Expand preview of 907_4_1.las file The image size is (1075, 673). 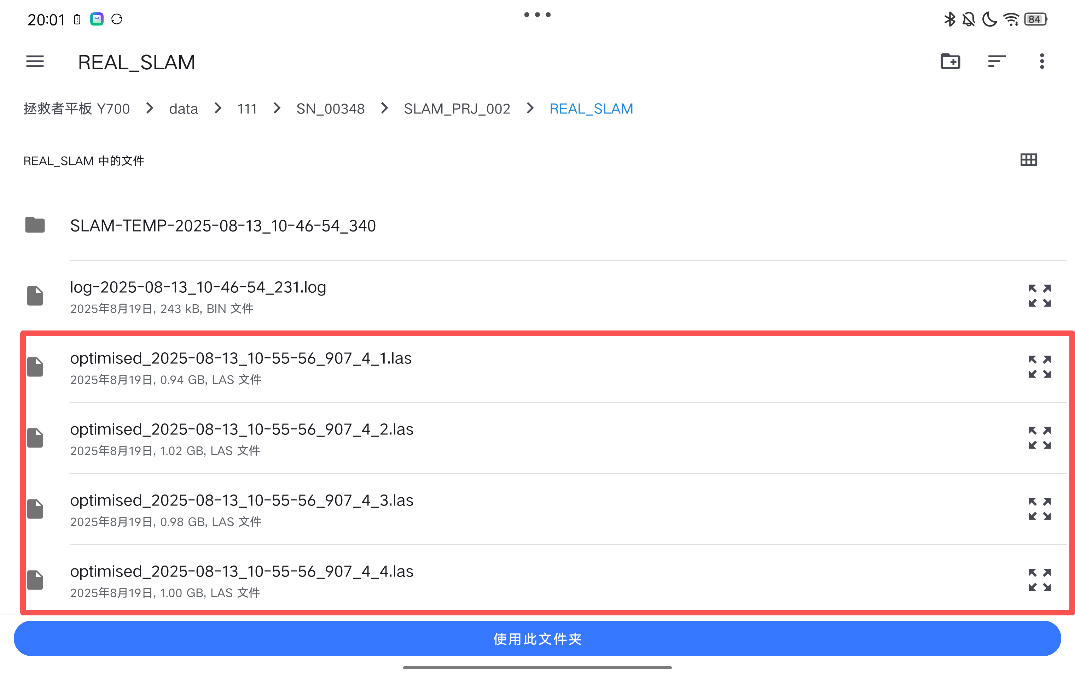tap(1039, 367)
